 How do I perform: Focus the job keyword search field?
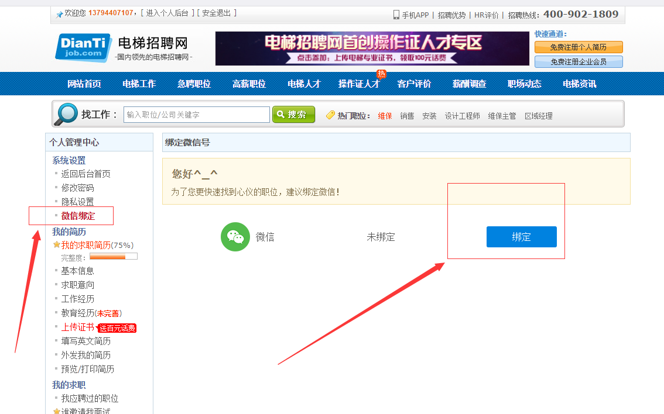(197, 115)
